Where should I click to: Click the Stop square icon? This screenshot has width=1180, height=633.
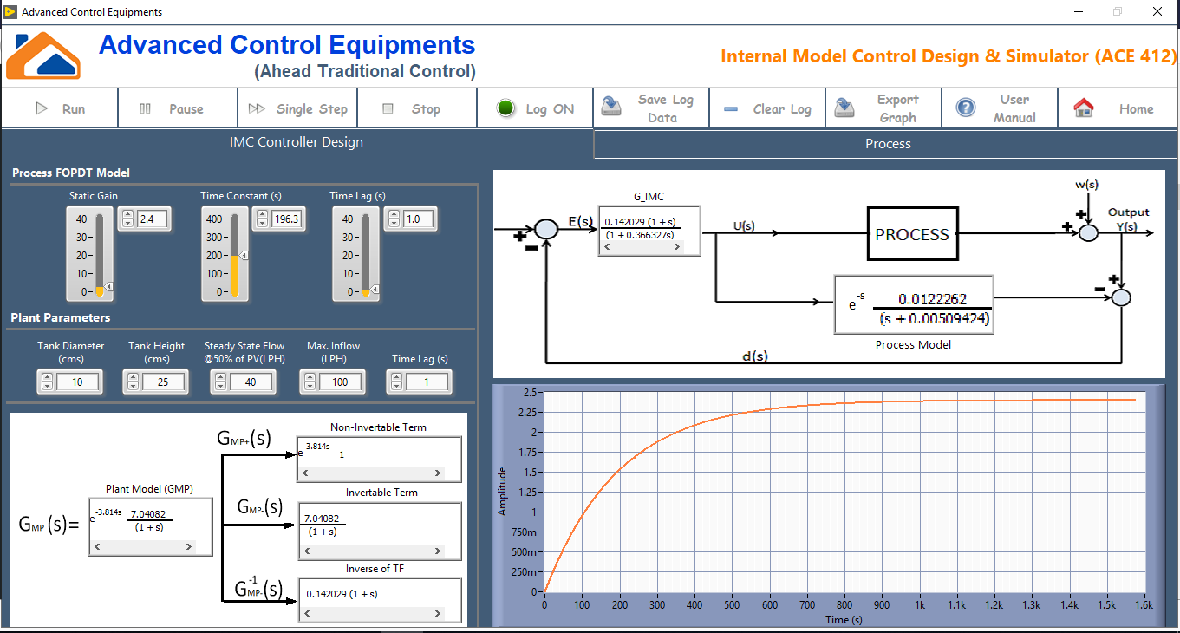pos(388,109)
